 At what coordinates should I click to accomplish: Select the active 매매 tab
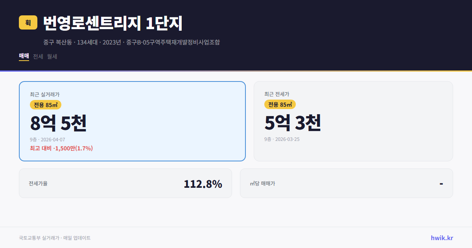23,56
